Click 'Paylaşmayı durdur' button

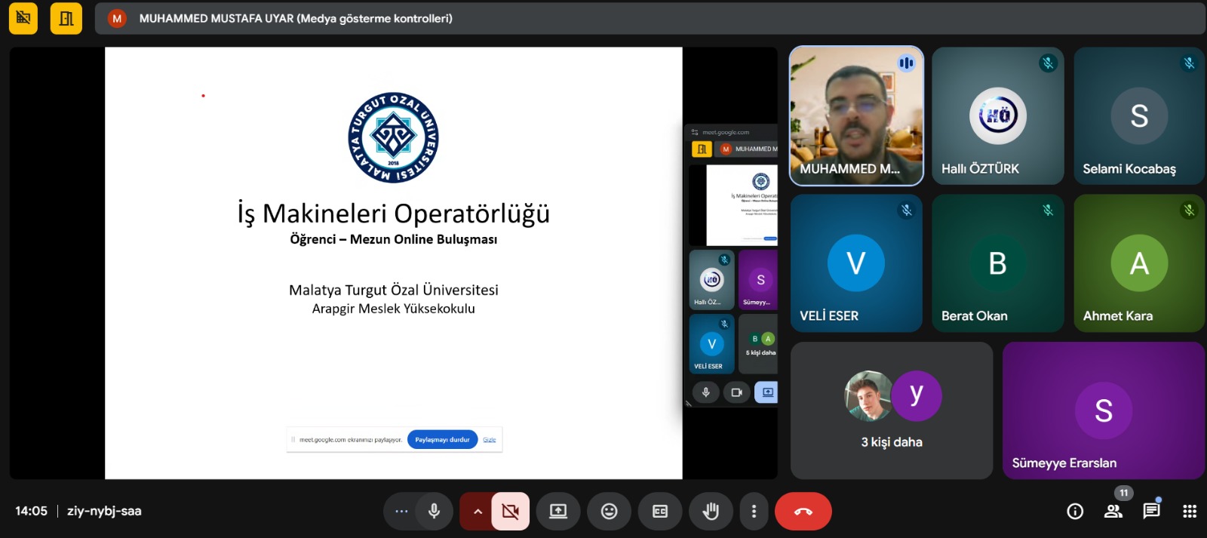point(442,440)
